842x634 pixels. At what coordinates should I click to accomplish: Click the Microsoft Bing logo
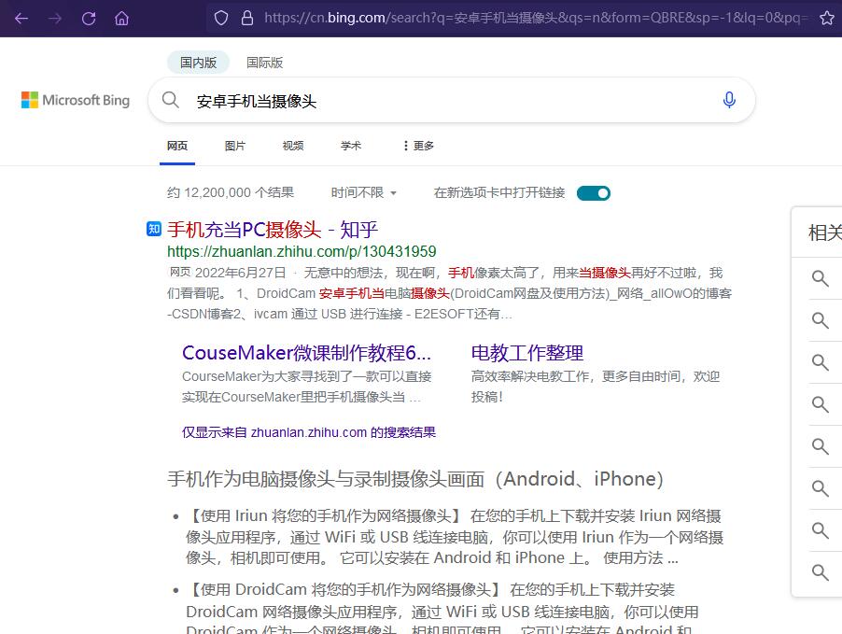[76, 100]
